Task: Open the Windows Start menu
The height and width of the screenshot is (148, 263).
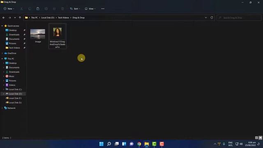Action: pyautogui.click(x=102, y=144)
